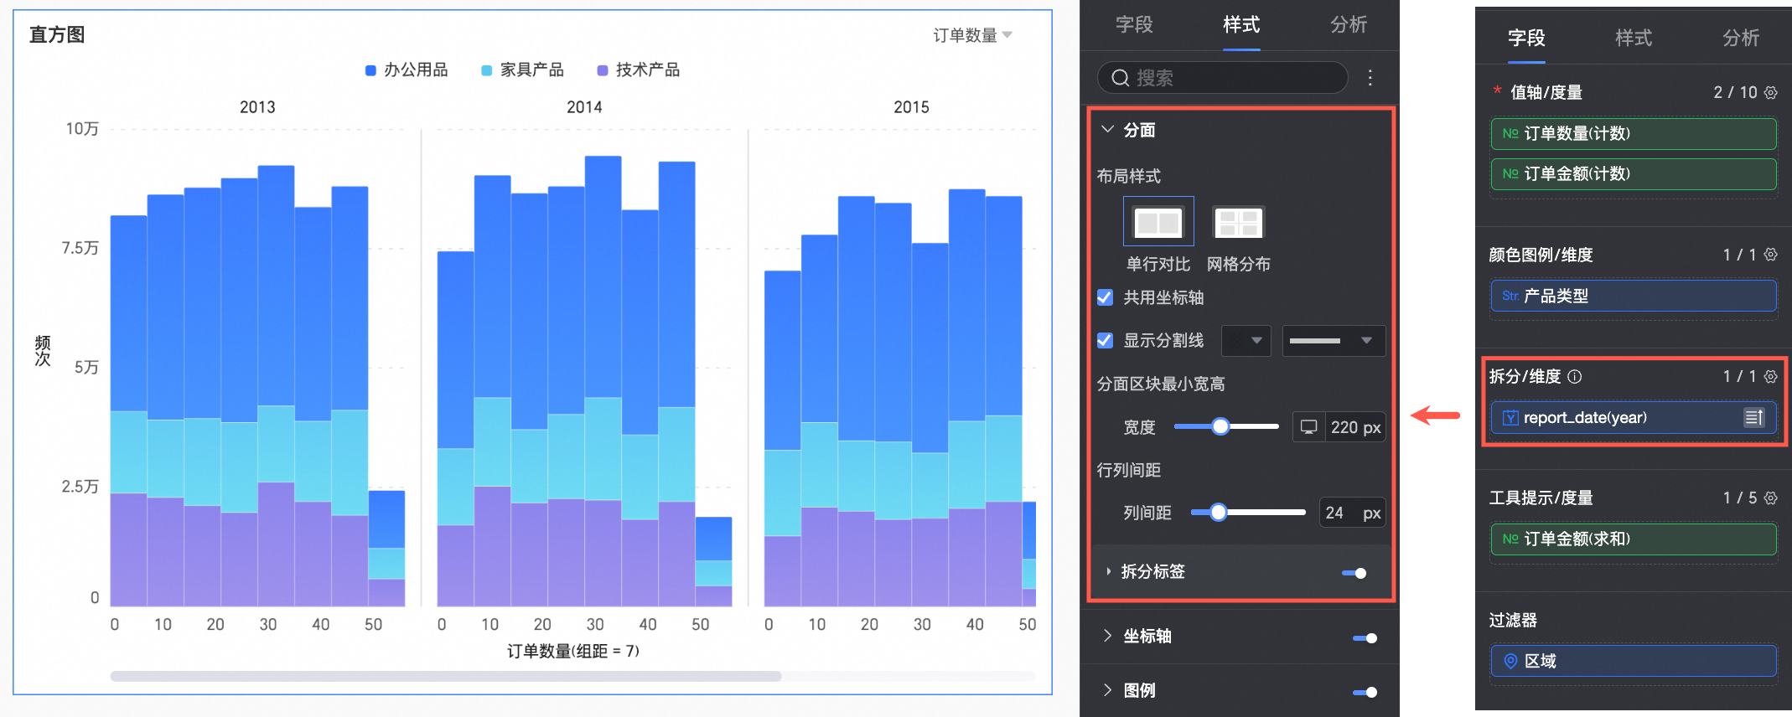Click the 订单金额(求和) tooltip field
This screenshot has width=1792, height=717.
point(1634,539)
